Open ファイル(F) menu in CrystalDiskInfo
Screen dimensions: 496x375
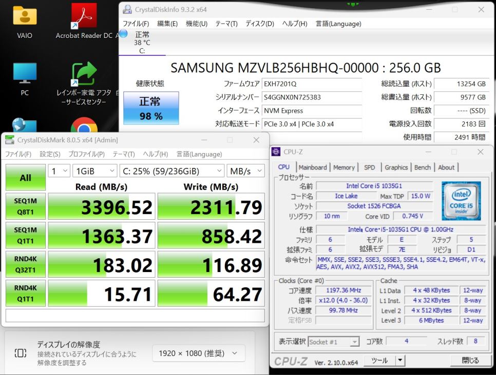click(136, 24)
